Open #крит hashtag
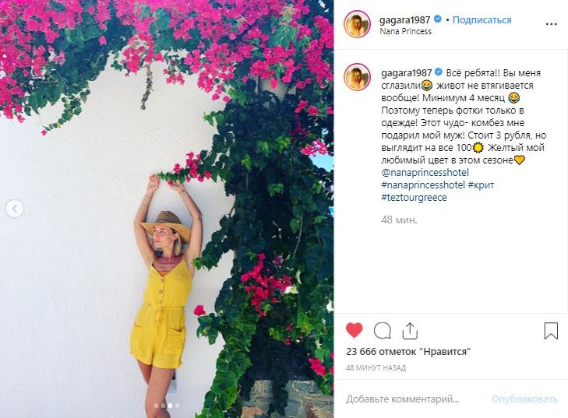 (481, 185)
